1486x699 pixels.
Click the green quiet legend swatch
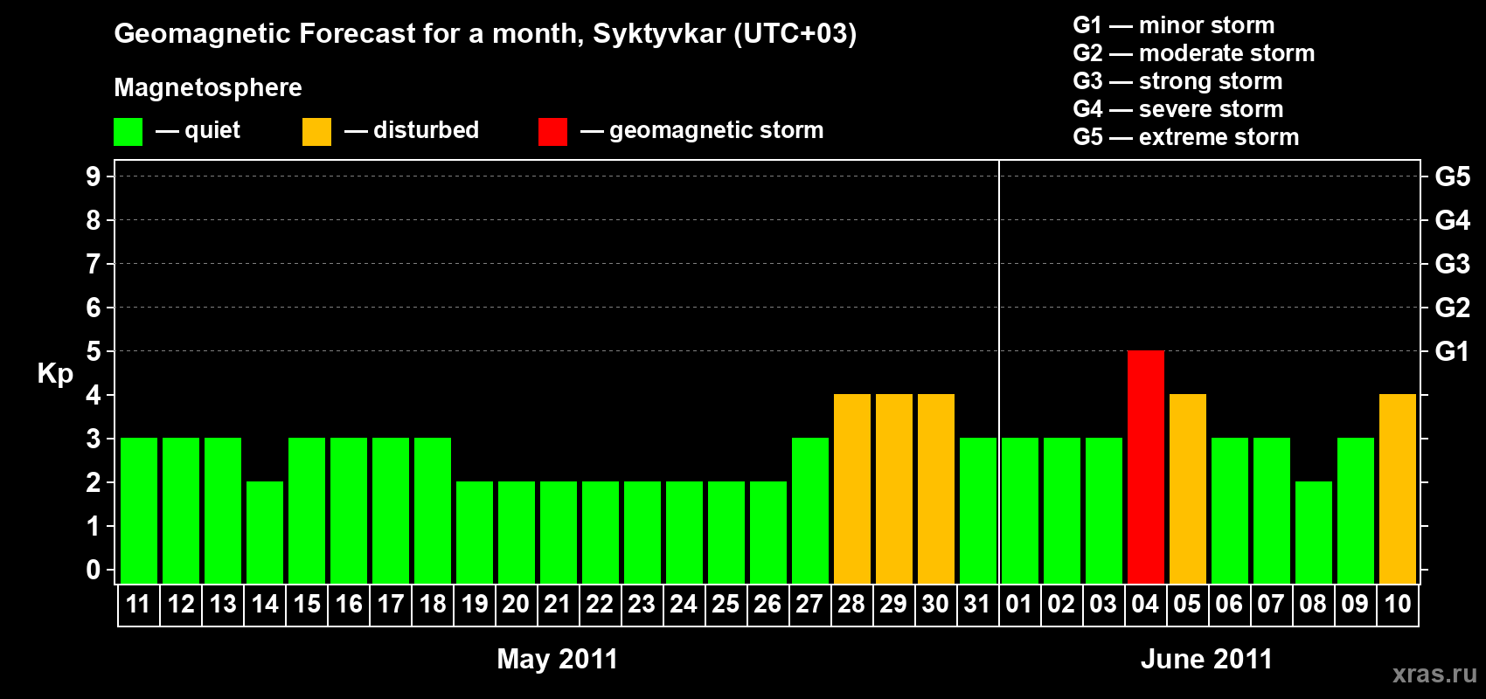pos(128,132)
